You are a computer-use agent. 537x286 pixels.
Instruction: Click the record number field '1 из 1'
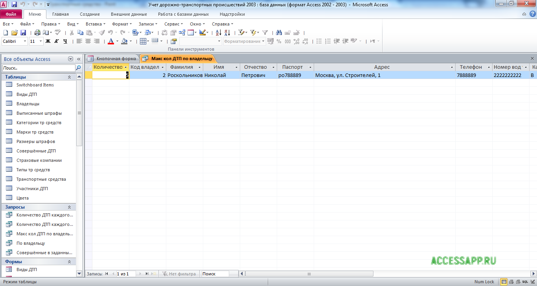(125, 274)
